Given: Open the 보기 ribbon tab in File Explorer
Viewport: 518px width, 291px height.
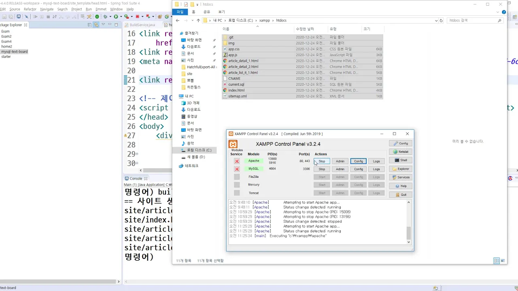Looking at the screenshot, I should (222, 12).
